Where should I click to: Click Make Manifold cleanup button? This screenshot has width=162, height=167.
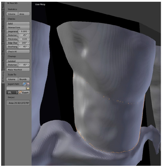[18, 70]
